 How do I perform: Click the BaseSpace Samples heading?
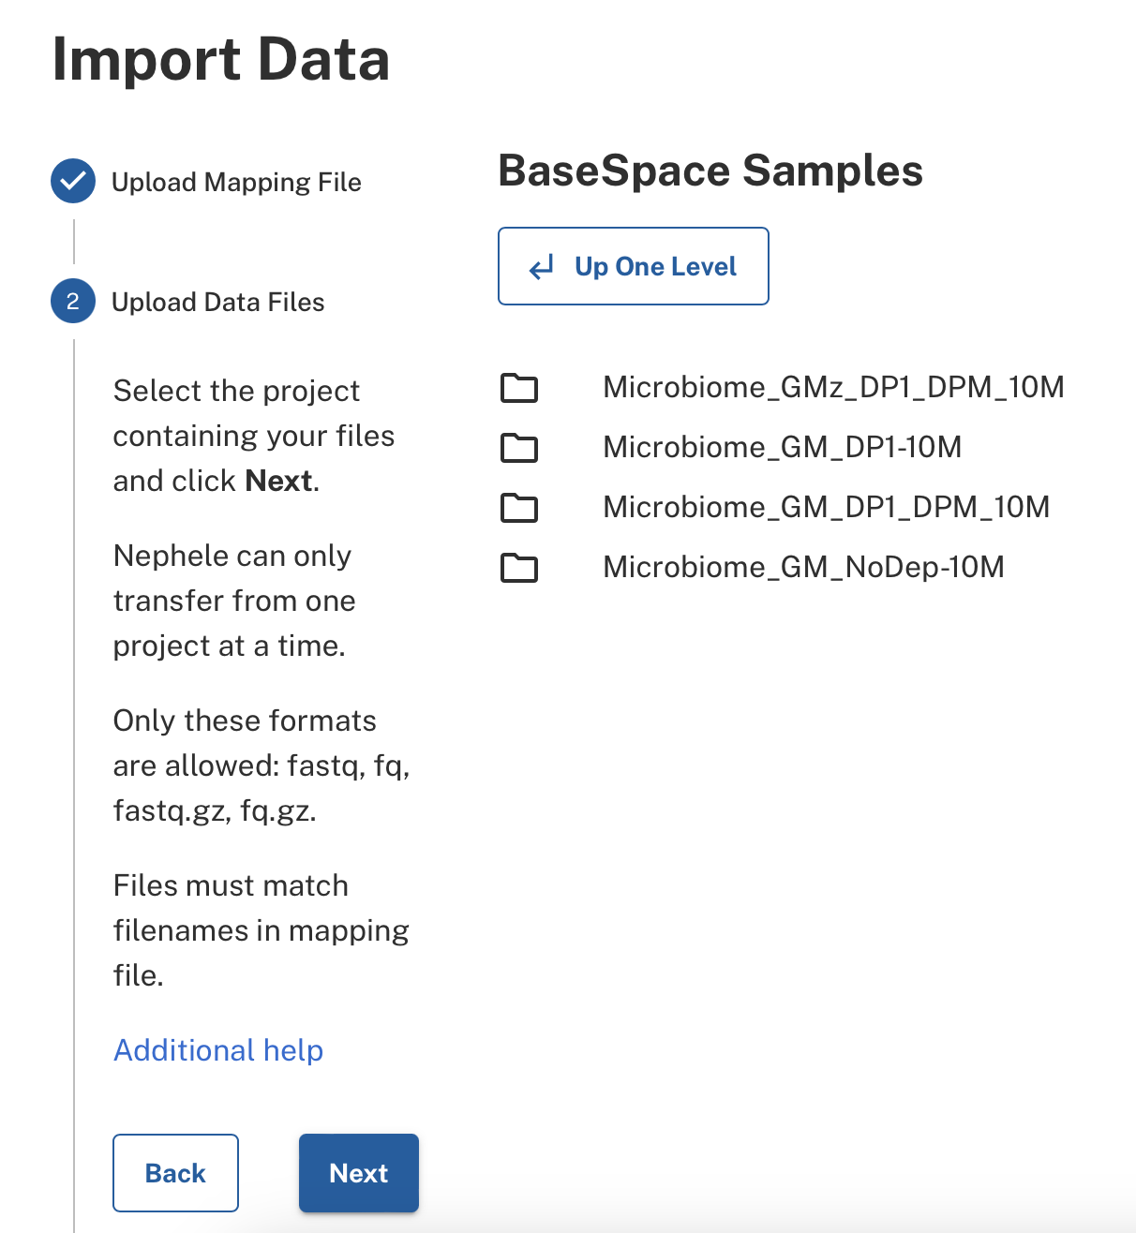[x=710, y=171]
